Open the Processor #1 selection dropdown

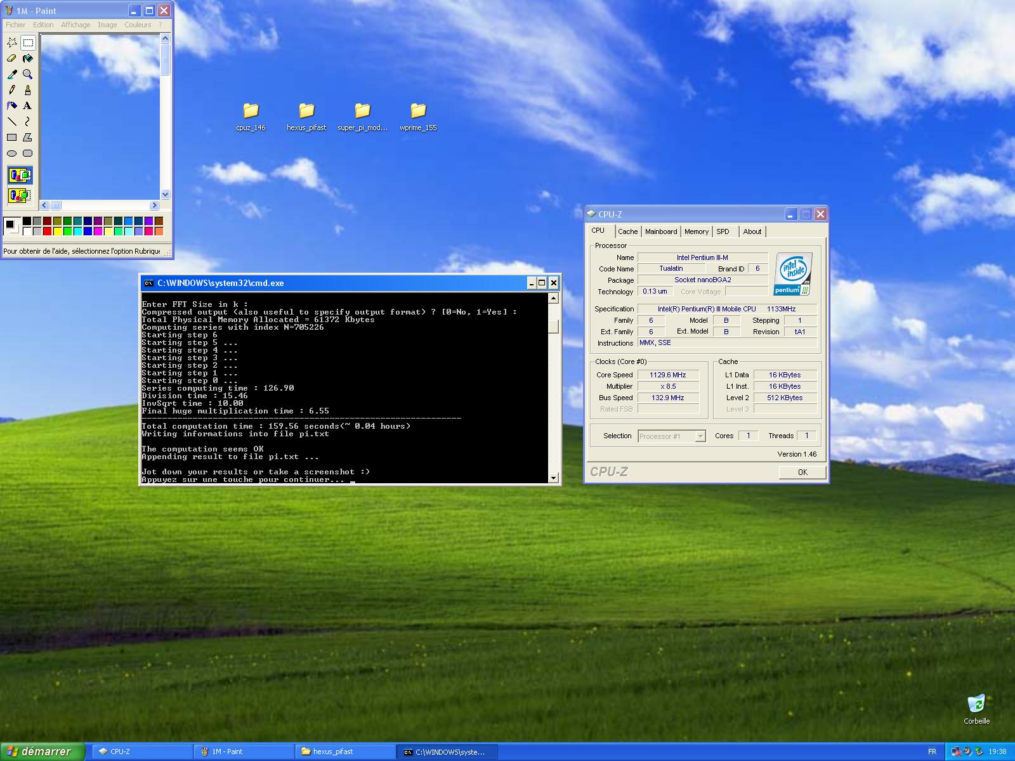[x=672, y=436]
